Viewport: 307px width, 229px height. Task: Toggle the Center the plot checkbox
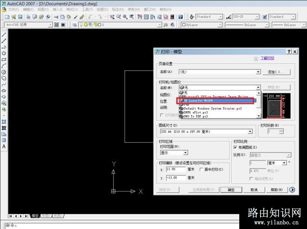click(x=201, y=169)
